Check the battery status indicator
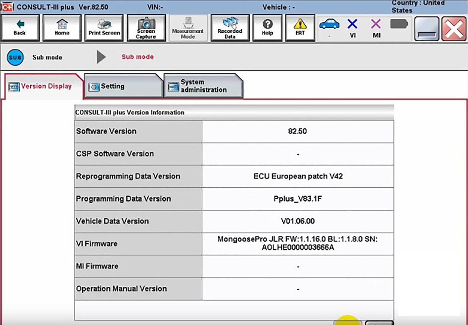Screen dimensions: 468x325 [399, 24]
